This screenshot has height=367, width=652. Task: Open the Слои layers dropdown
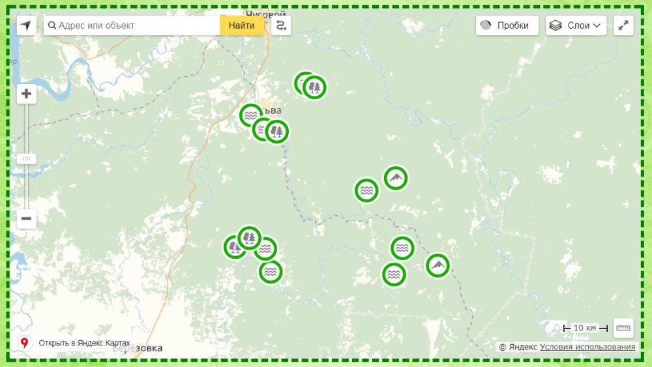[576, 25]
